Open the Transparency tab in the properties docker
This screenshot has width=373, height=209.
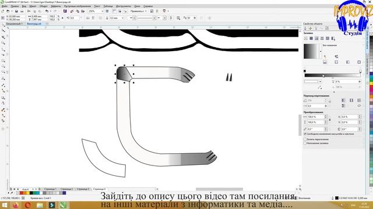[x=316, y=28]
